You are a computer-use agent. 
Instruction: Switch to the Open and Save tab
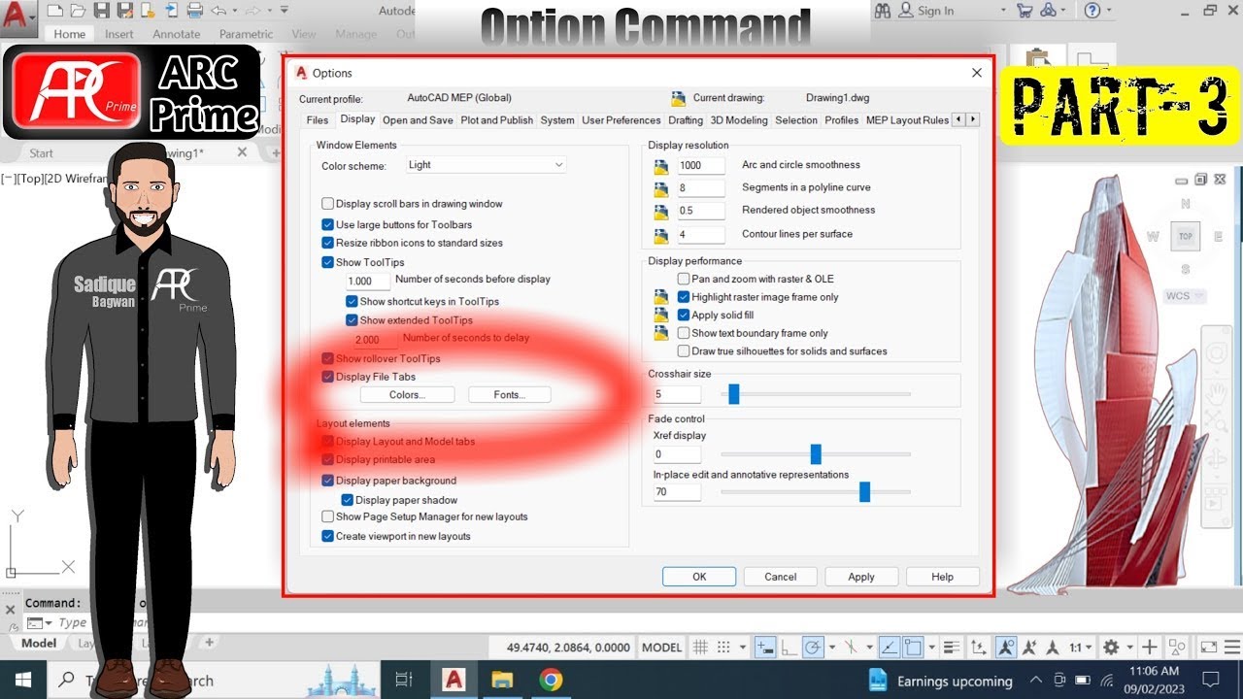[418, 120]
